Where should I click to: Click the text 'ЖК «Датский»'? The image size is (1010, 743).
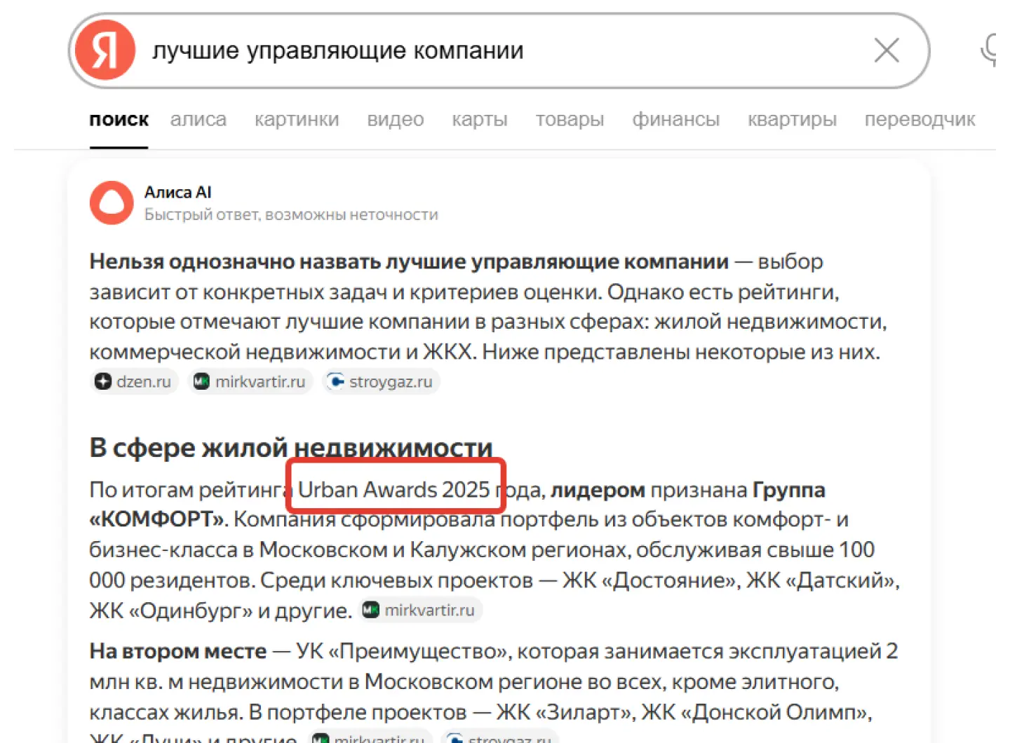pos(820,580)
